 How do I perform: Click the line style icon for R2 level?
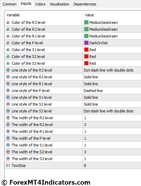click(x=8, y=77)
